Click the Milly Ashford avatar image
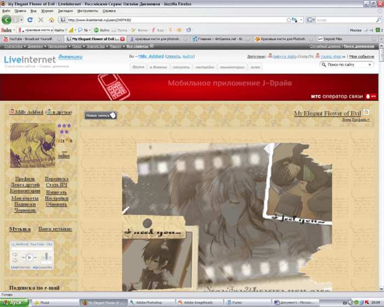 32,145
